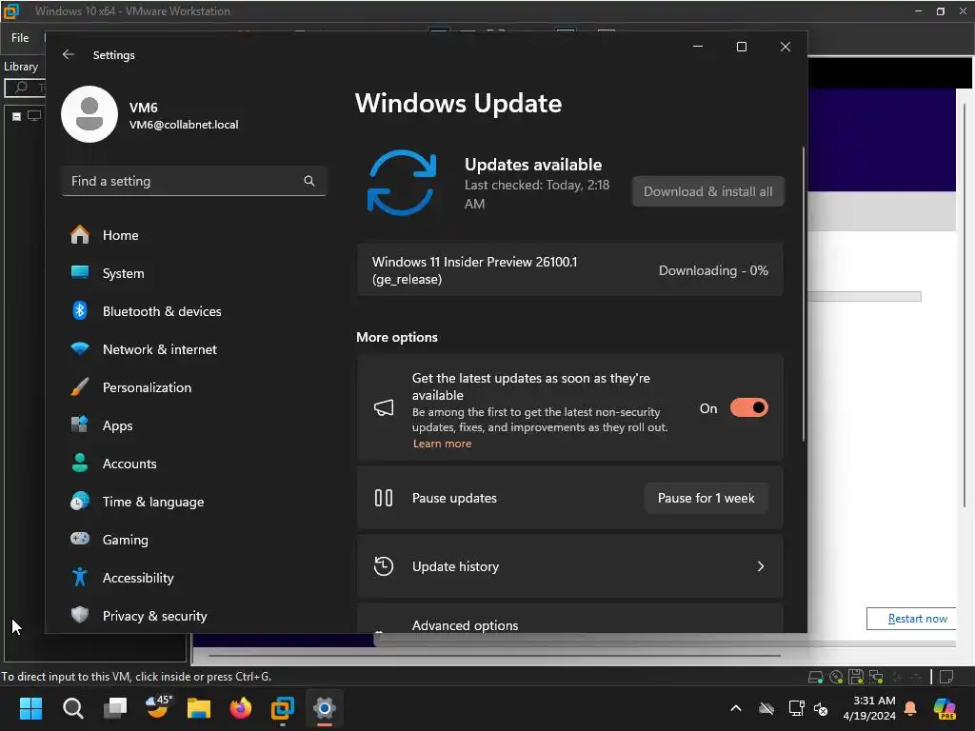Go back using the Settings back arrow
The image size is (975, 731).
click(x=69, y=54)
